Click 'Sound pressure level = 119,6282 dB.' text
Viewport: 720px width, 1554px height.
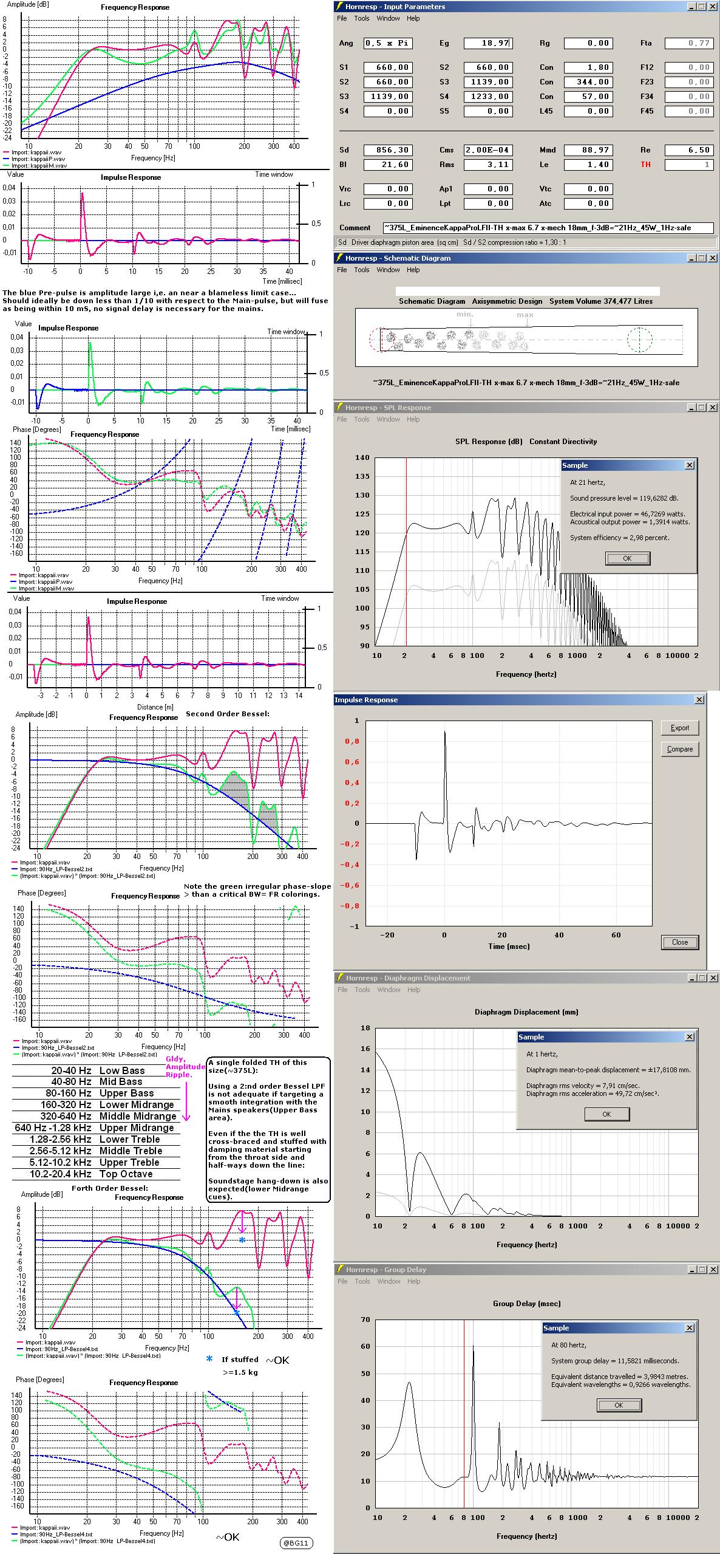tap(624, 498)
